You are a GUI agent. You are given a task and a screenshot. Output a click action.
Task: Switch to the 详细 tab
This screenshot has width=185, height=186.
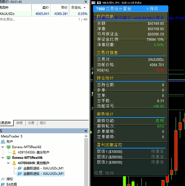tap(19, 123)
